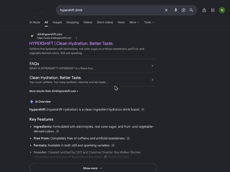Click the bold Formats: bullet label
Image resolution: width=230 pixels, height=172 pixels.
pos(40,145)
